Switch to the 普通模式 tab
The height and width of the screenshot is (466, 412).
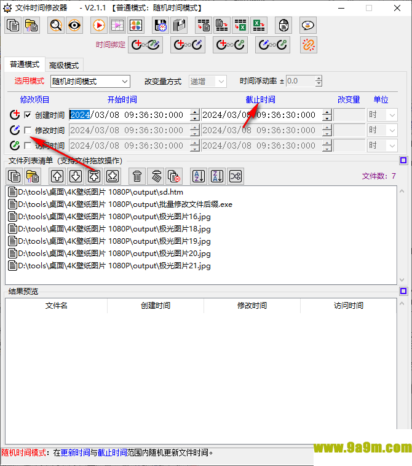point(25,64)
